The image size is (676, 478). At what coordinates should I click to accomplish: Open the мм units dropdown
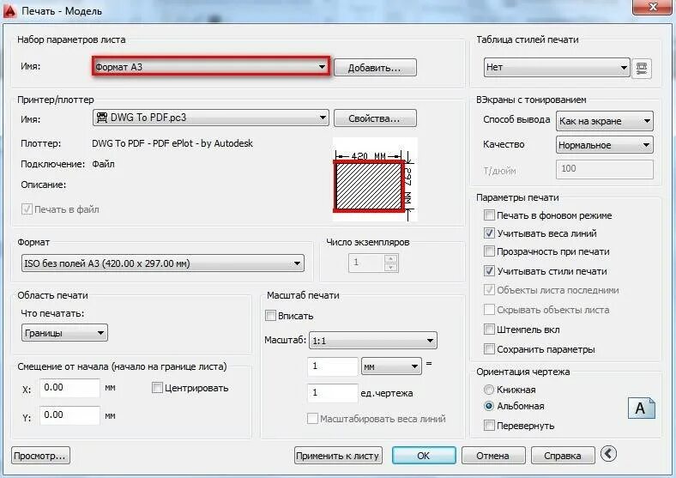click(391, 366)
